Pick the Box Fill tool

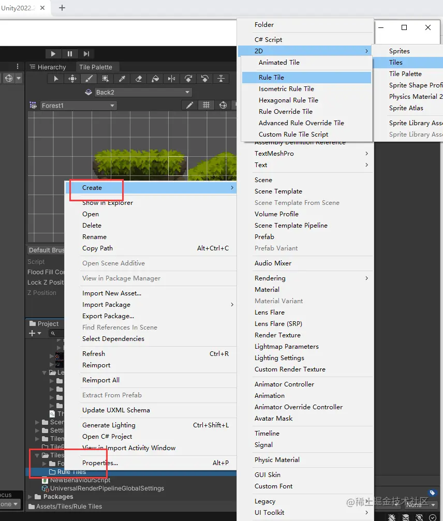(106, 79)
